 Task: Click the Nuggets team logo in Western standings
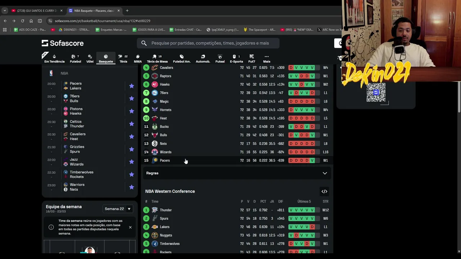[155, 235]
